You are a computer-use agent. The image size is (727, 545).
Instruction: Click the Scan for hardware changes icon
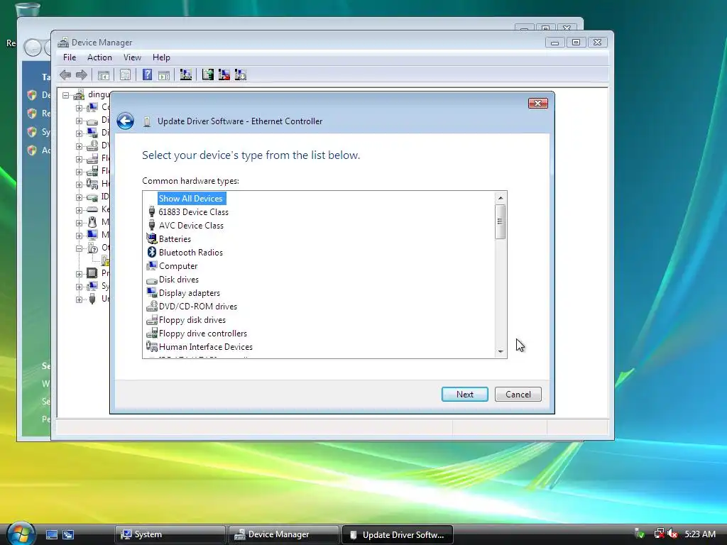pyautogui.click(x=186, y=75)
